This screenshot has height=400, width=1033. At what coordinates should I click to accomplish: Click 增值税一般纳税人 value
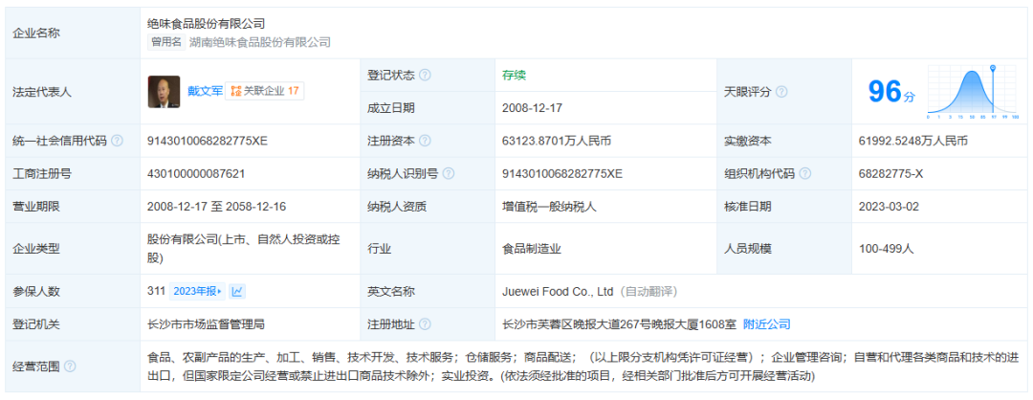549,207
